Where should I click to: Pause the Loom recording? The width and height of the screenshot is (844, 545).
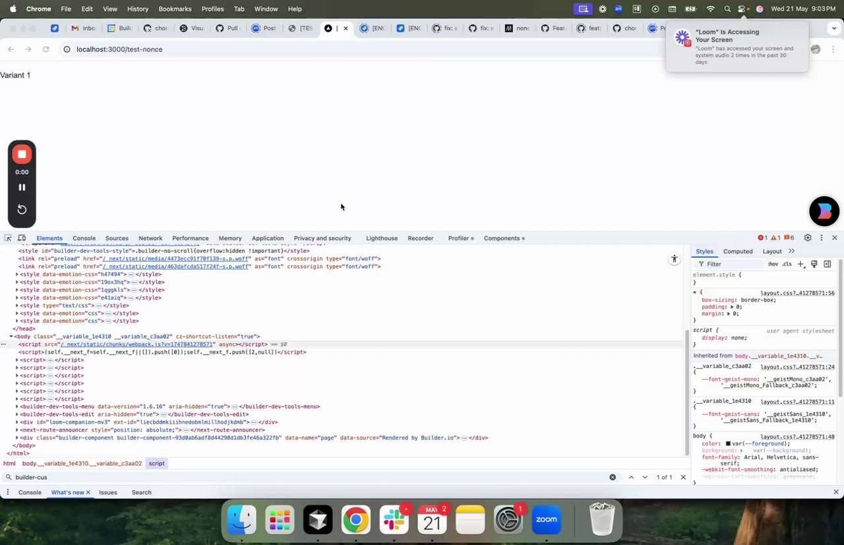click(22, 187)
